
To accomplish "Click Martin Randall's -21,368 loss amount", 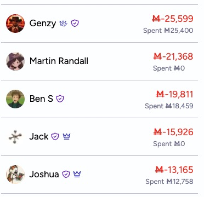I will 173,56.
